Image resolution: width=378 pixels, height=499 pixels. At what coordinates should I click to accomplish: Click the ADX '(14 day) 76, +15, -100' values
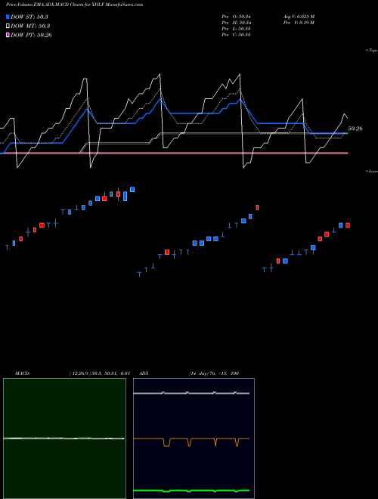point(214,373)
